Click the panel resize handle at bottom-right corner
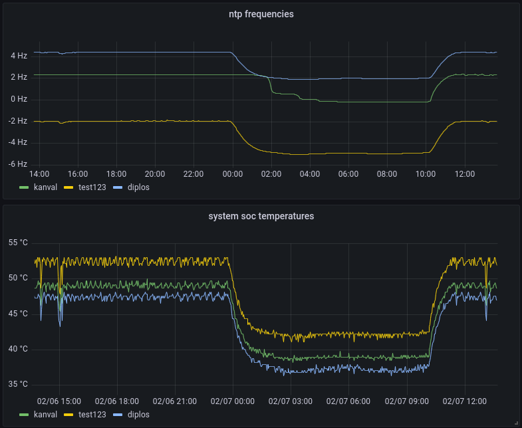522x428 pixels. (517, 424)
